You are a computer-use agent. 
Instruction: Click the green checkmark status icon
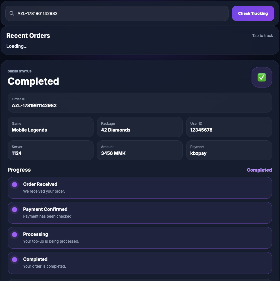262,77
